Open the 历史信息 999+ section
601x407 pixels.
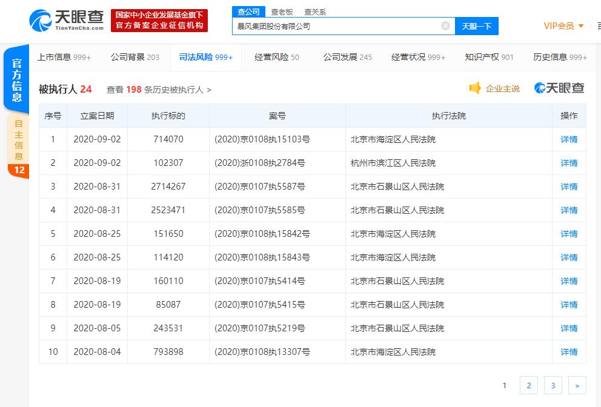tap(559, 56)
